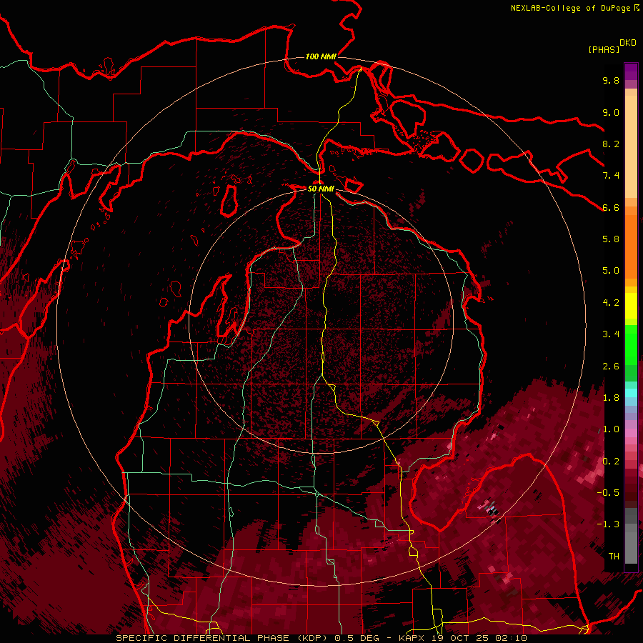Select the 2.6 scale value
The width and height of the screenshot is (643, 643).
tap(611, 367)
